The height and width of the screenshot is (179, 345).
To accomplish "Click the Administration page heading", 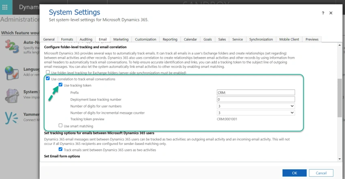I will click(x=20, y=19).
